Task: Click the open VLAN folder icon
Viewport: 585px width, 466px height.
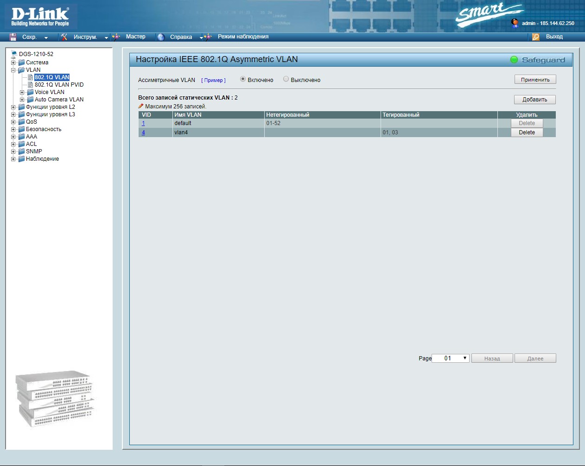Action: pyautogui.click(x=21, y=70)
